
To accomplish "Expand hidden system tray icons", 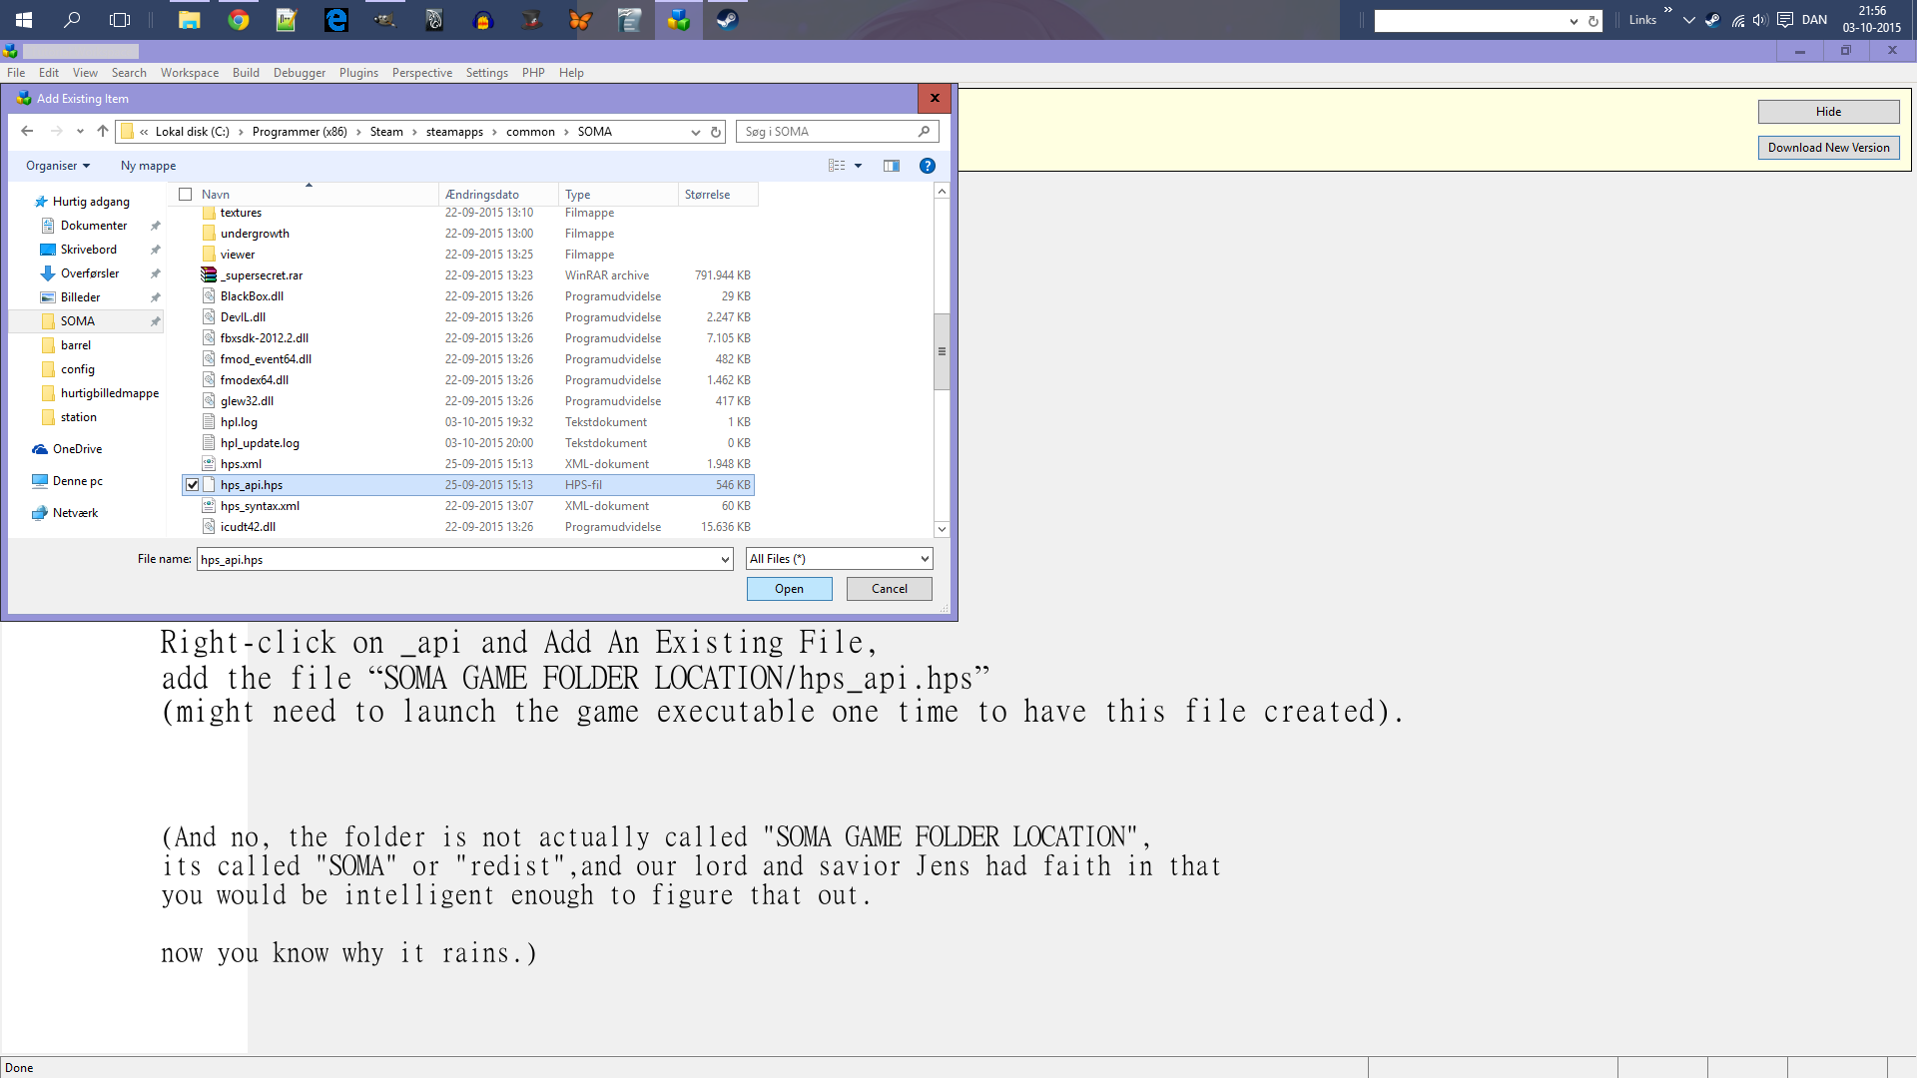I will pyautogui.click(x=1689, y=20).
